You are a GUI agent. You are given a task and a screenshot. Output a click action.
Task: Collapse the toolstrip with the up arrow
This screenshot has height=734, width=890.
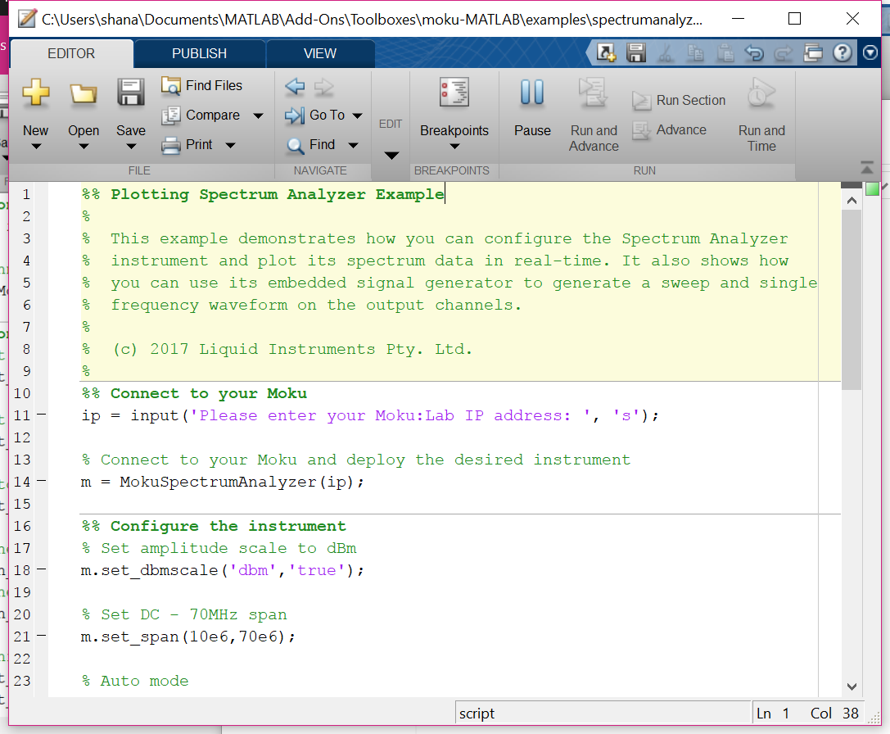click(x=867, y=168)
